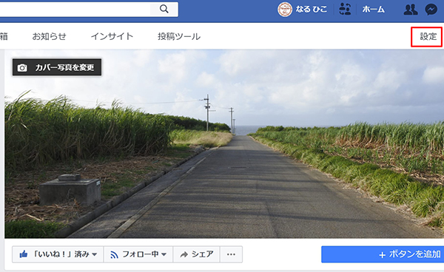Screen dimensions: 444x272
Task: Open the 設定 page settings
Action: click(x=428, y=36)
